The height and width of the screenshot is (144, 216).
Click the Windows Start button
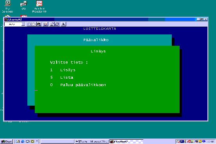(x=7, y=142)
